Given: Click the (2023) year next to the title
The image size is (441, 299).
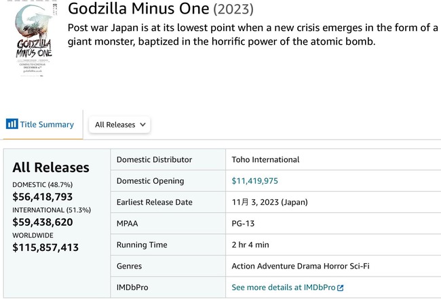Looking at the screenshot, I should pyautogui.click(x=233, y=10).
